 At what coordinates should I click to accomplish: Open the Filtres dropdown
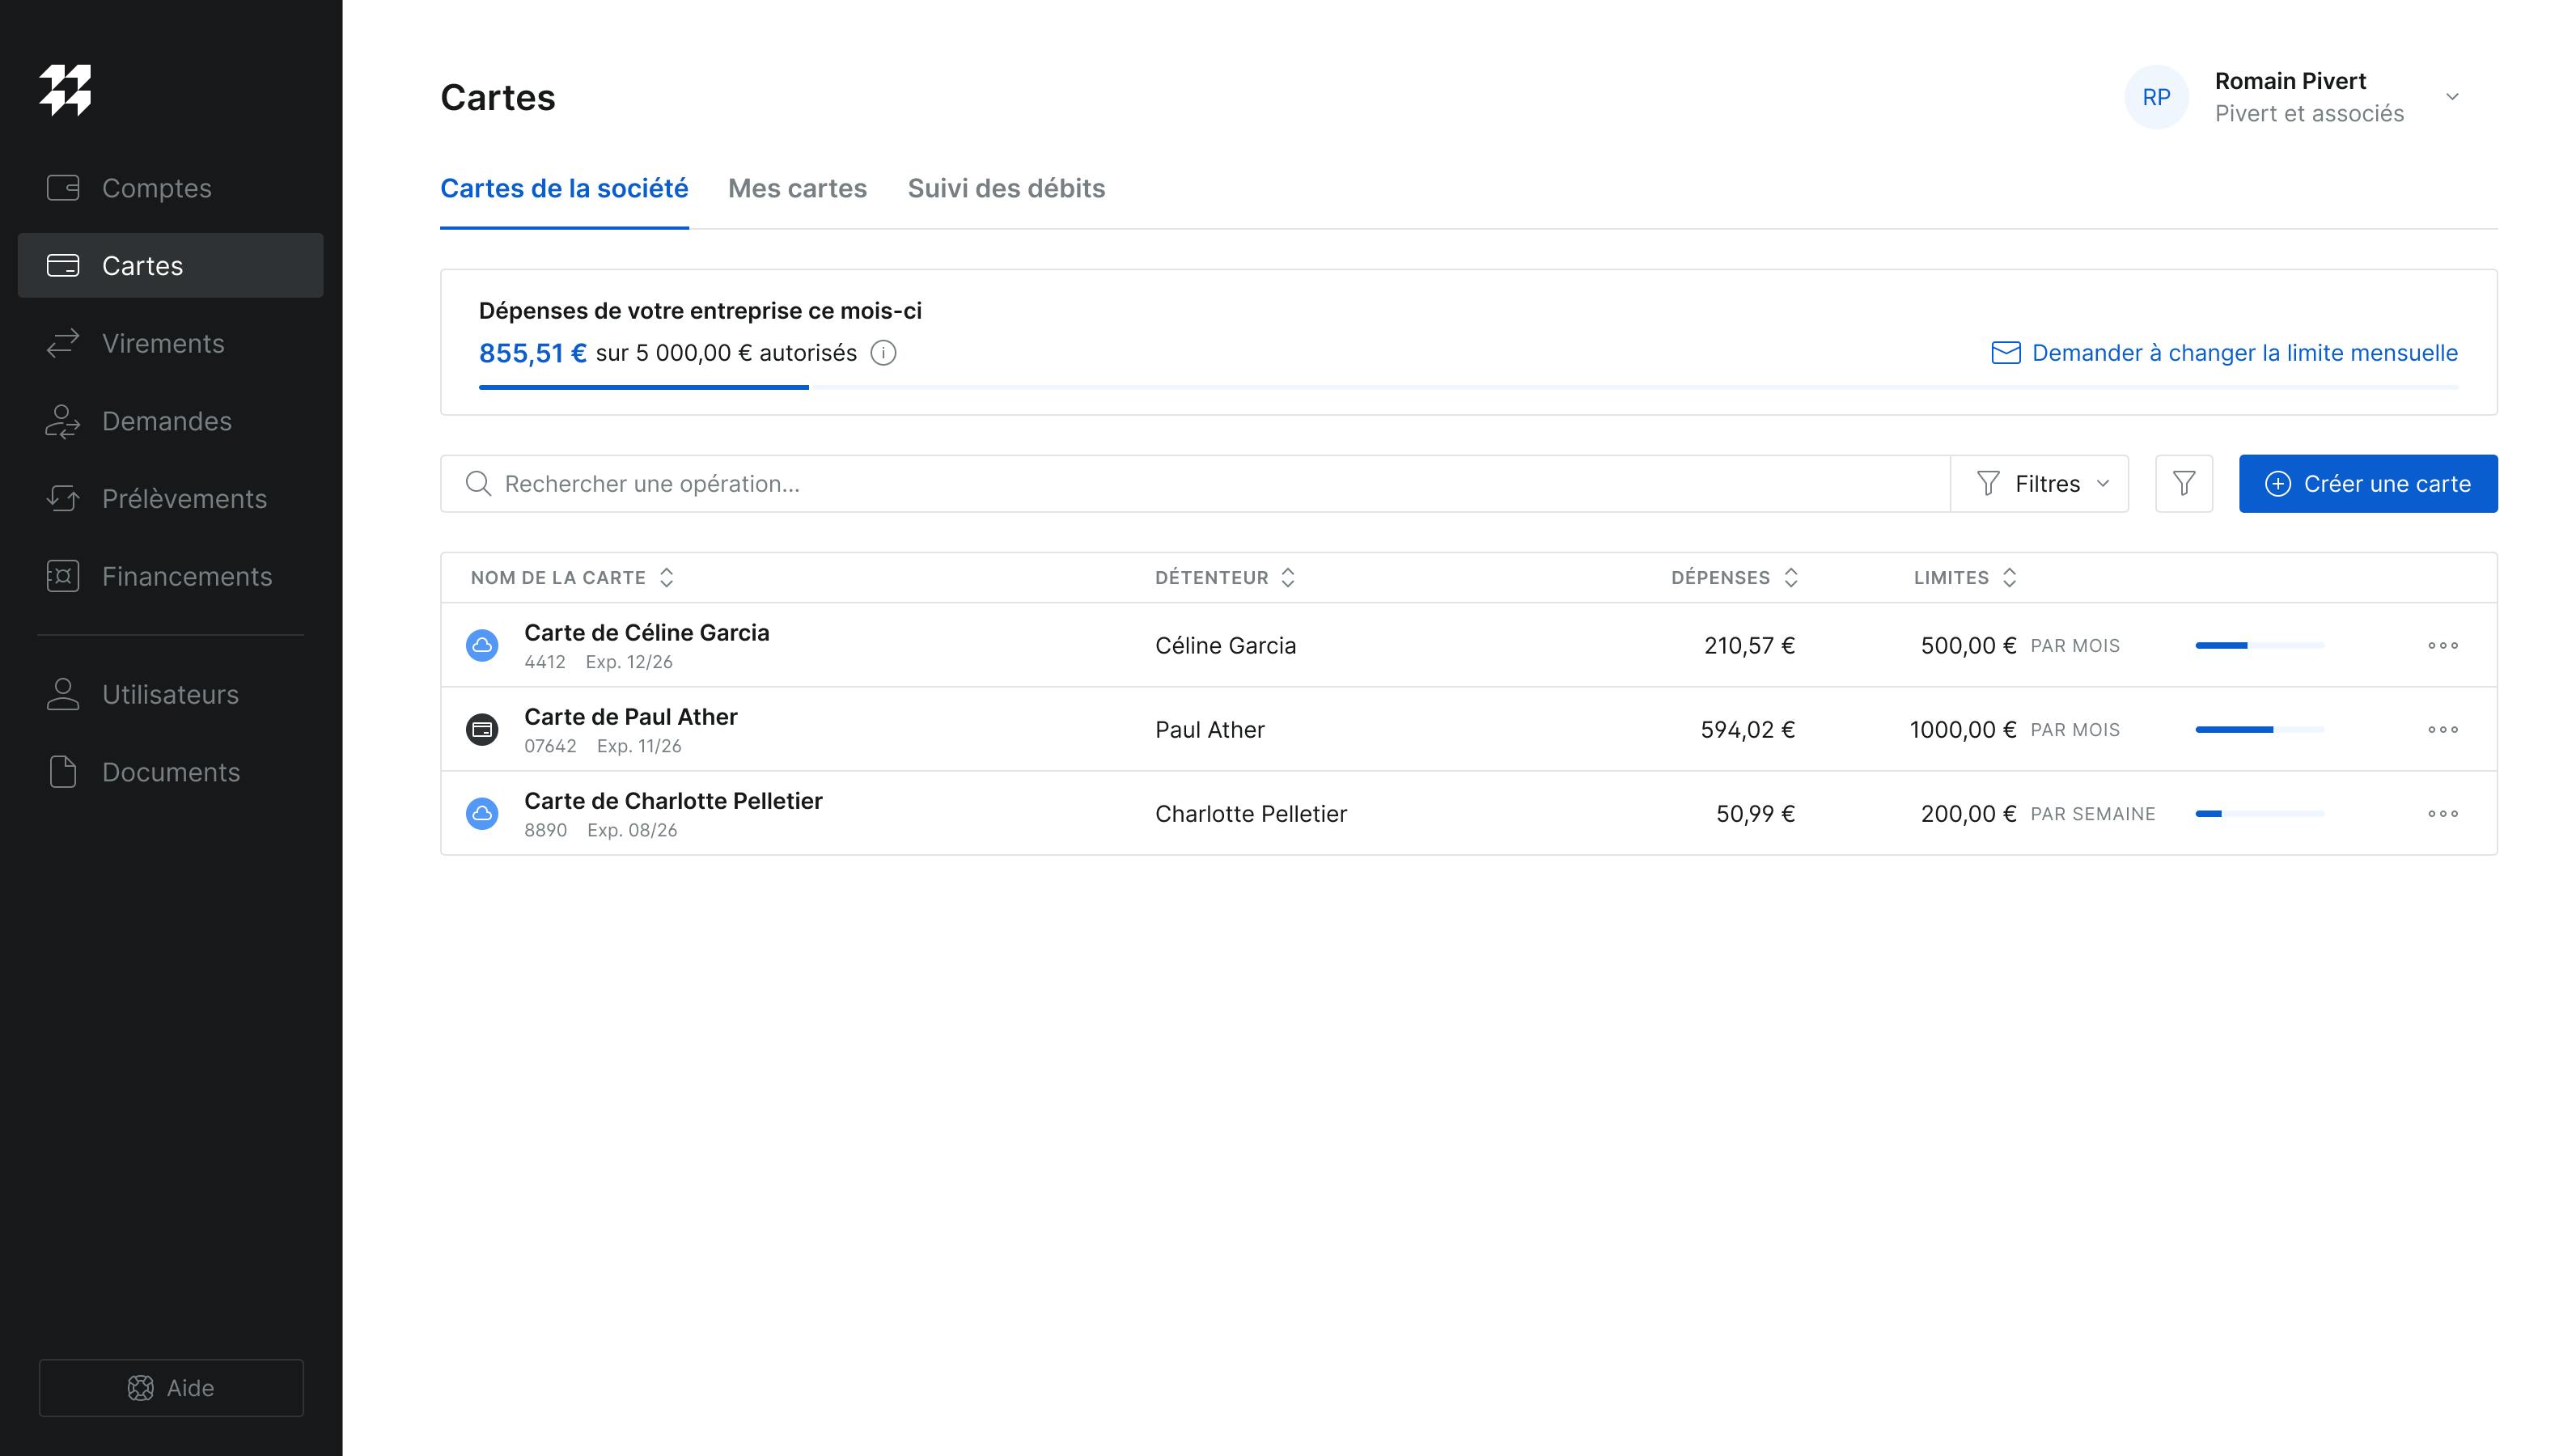2039,484
